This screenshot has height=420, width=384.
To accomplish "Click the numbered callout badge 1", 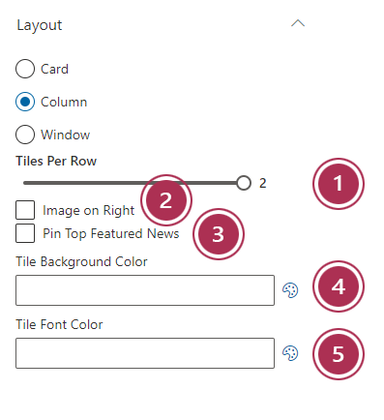I will click(339, 184).
